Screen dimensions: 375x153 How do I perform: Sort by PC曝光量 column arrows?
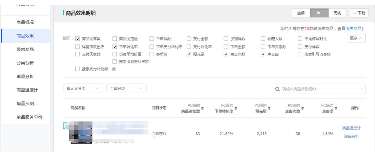coord(269,108)
